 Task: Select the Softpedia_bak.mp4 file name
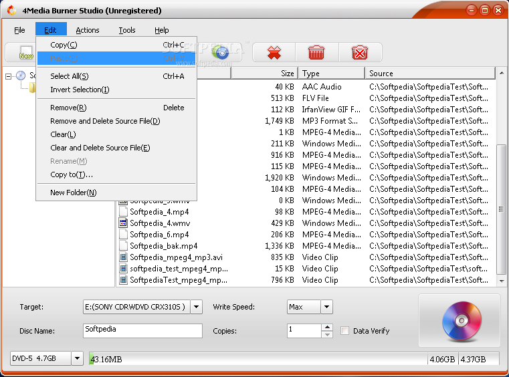coord(164,245)
